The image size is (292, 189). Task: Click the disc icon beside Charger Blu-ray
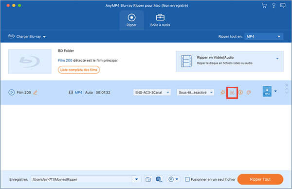tap(11, 36)
